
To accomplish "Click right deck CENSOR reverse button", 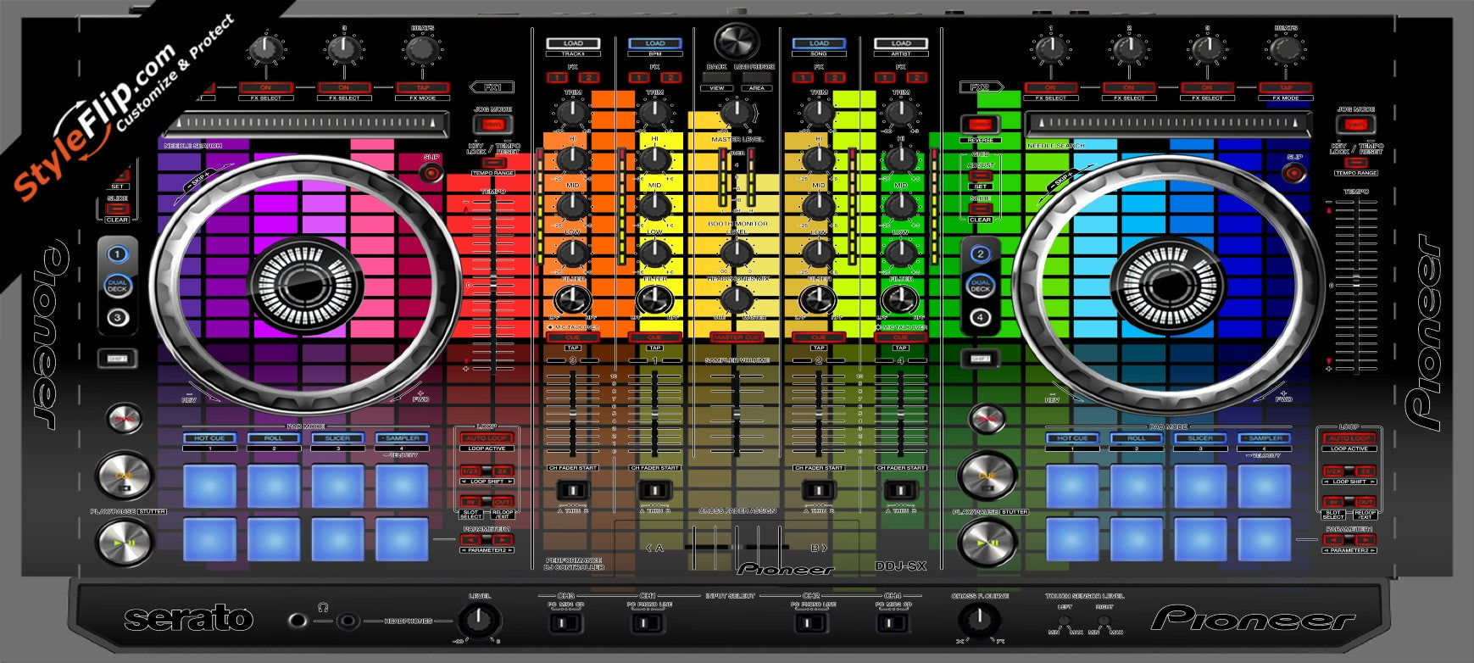I will coord(981,125).
